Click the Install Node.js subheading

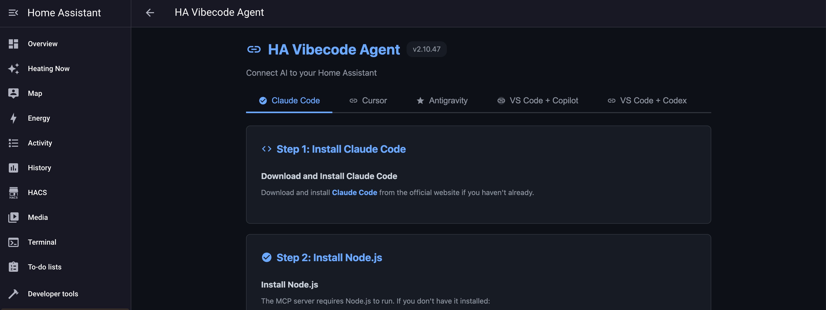coord(289,285)
